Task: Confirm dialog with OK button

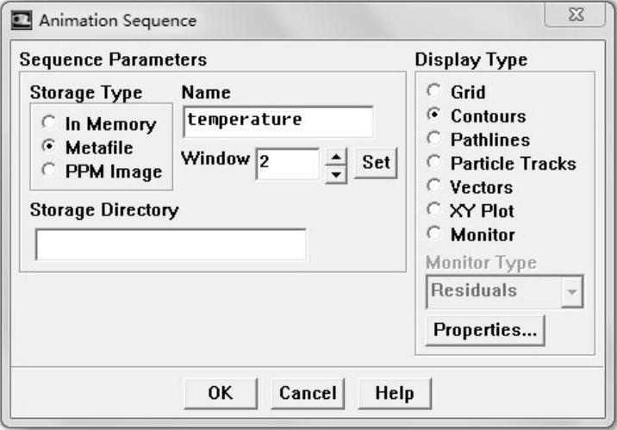Action: click(x=221, y=393)
